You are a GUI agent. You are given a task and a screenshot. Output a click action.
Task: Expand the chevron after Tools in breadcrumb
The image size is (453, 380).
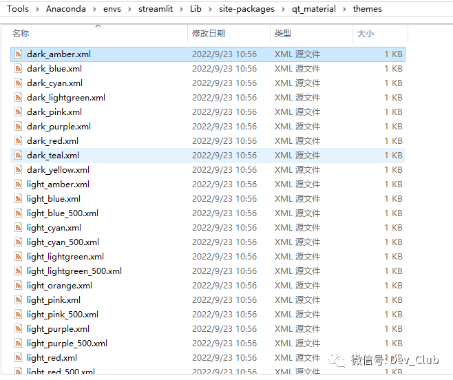[x=37, y=9]
